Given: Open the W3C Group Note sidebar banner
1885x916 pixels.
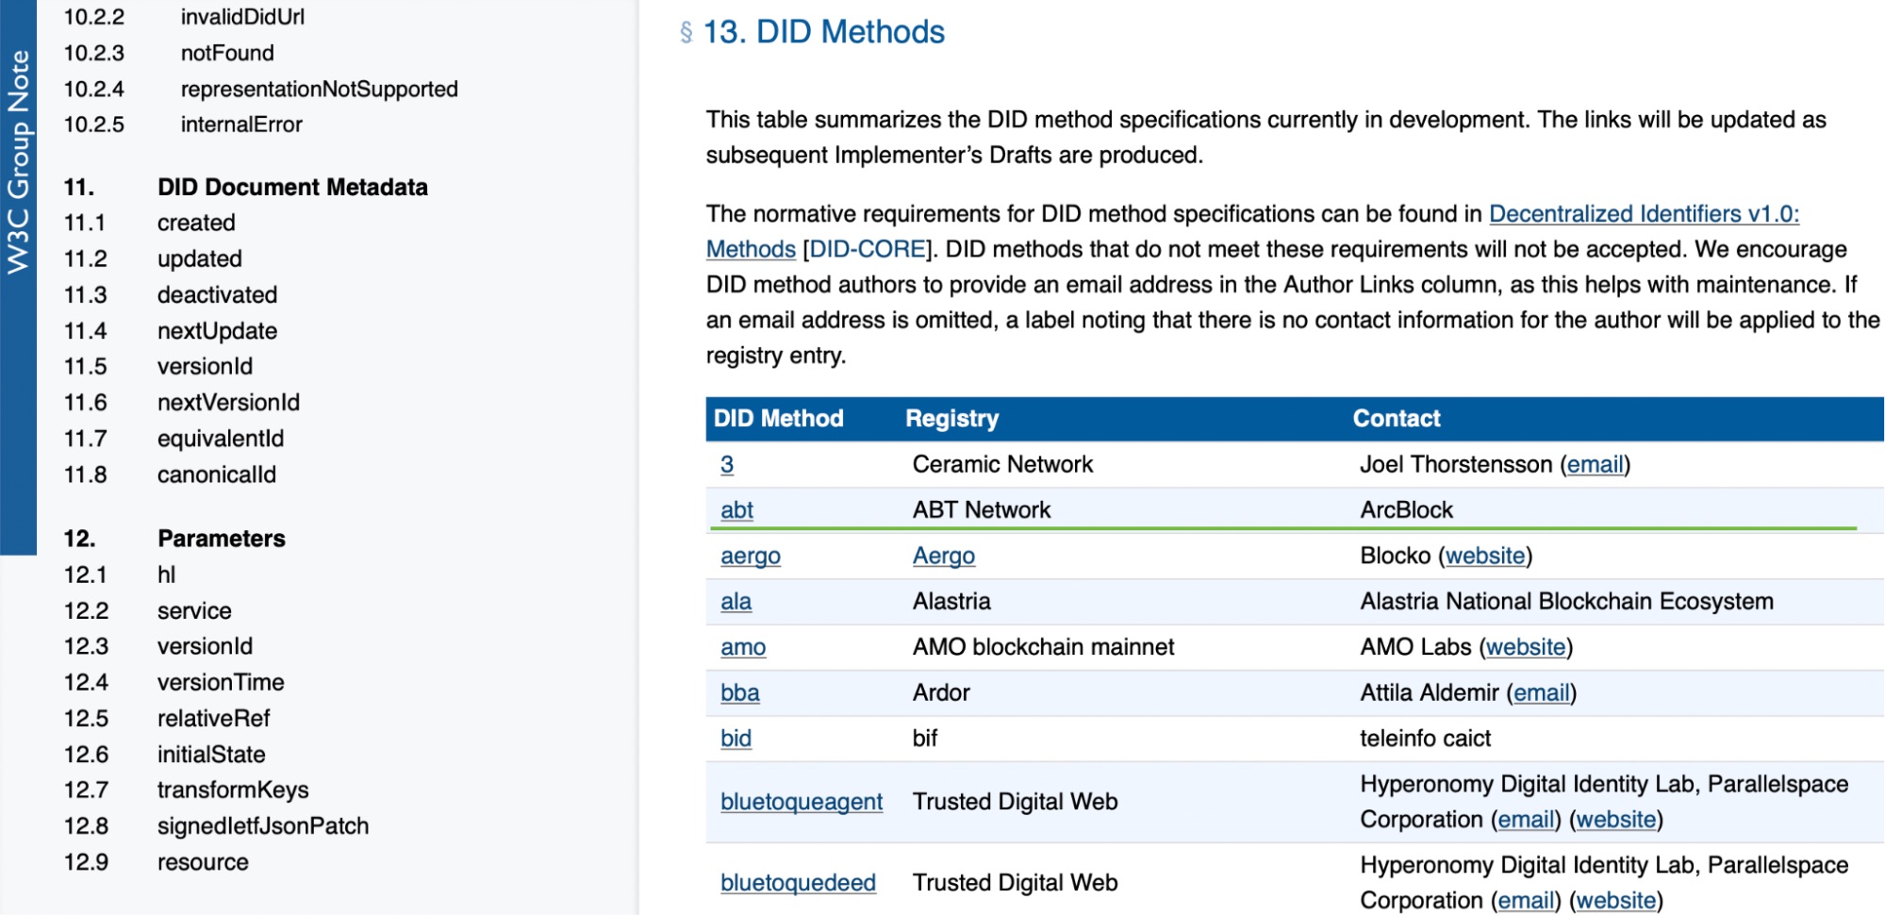Looking at the screenshot, I should [x=18, y=162].
